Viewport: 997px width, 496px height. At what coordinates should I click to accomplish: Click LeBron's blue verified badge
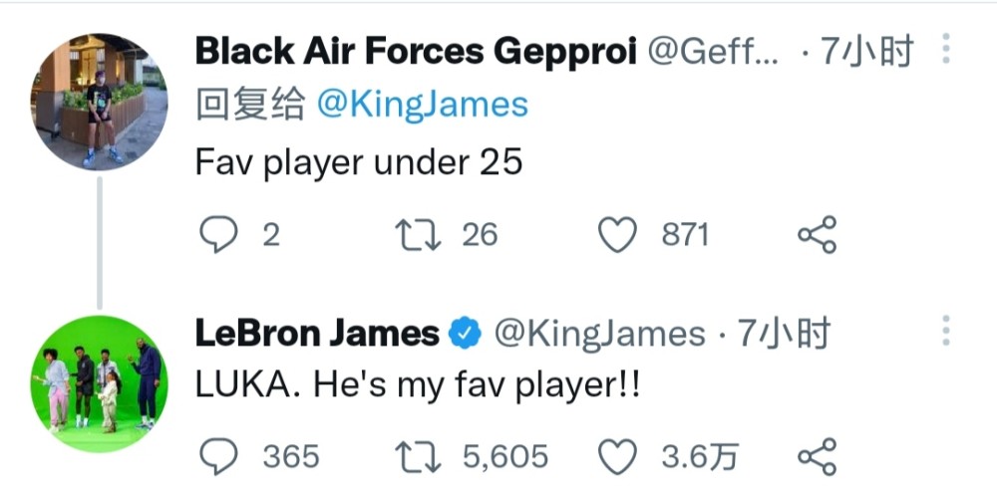coord(466,334)
